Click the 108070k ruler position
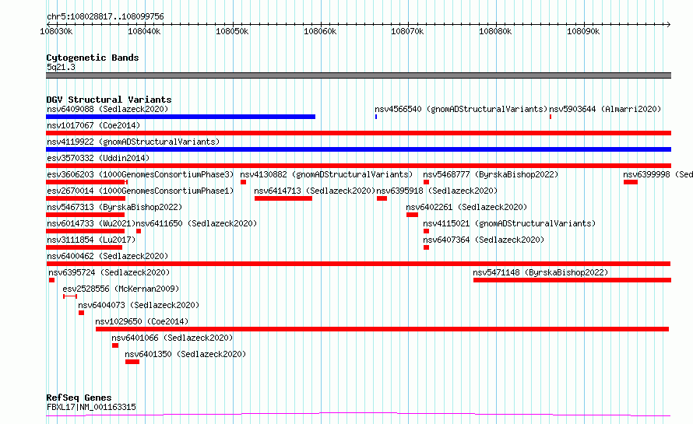The image size is (693, 424). (x=407, y=31)
